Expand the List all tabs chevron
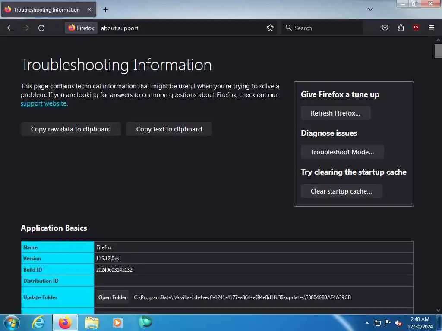Image resolution: width=442 pixels, height=331 pixels. pos(370,9)
